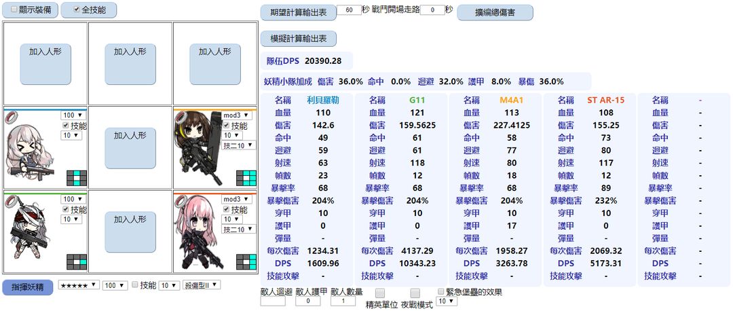This screenshot has width=733, height=311.
Task: Open M4A1's 技二10 dropdown
Action: 239,145
